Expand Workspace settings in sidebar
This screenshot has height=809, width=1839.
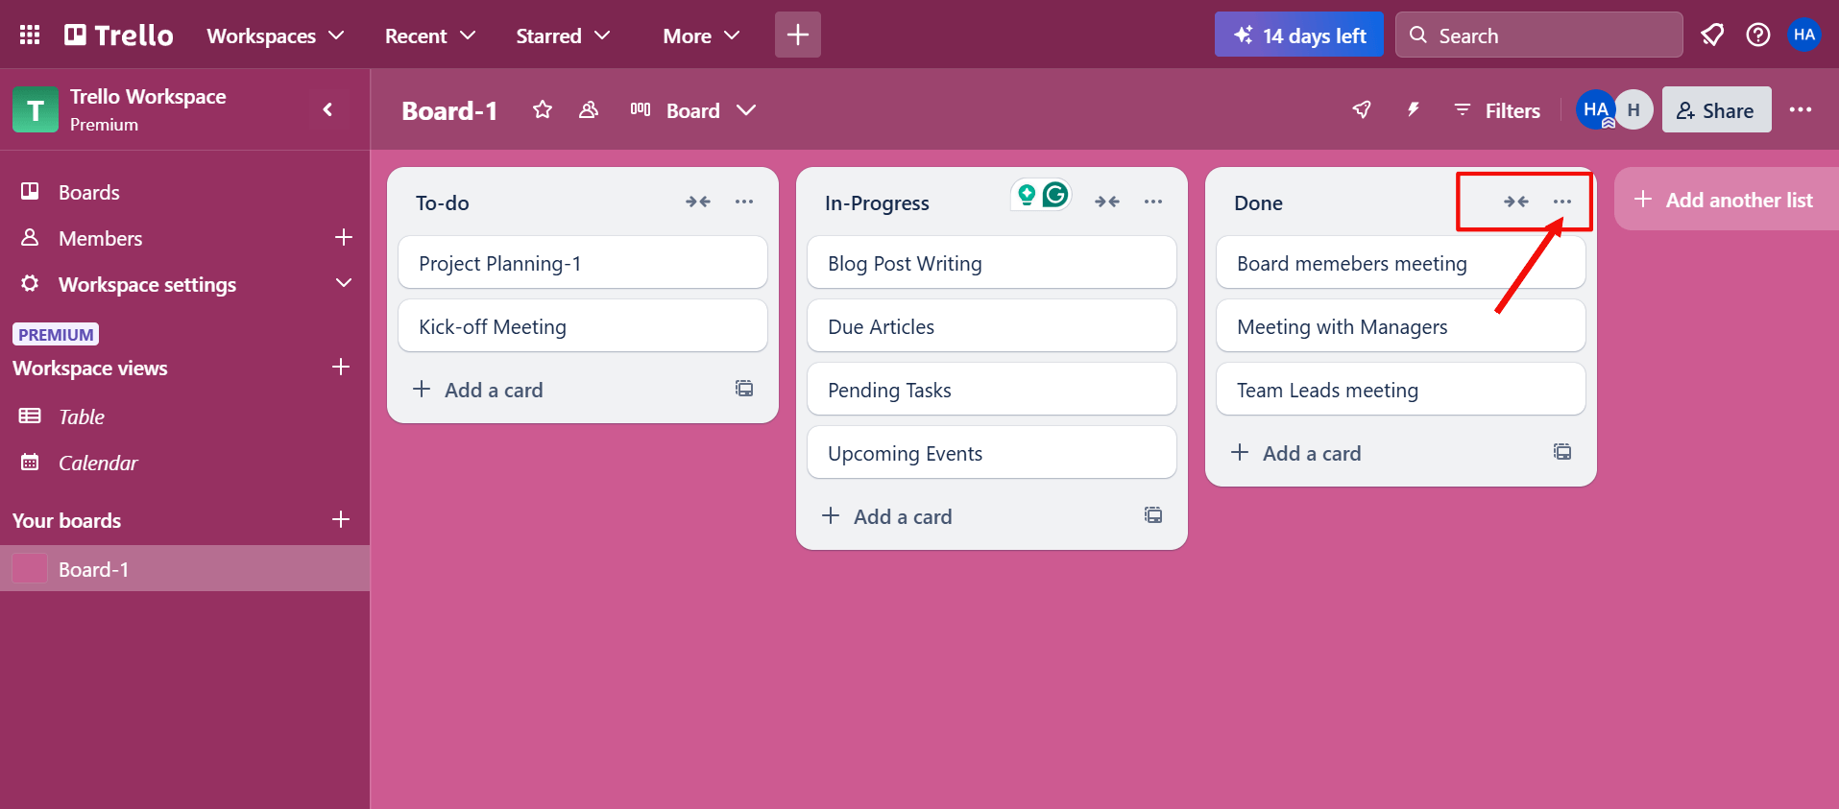[343, 284]
